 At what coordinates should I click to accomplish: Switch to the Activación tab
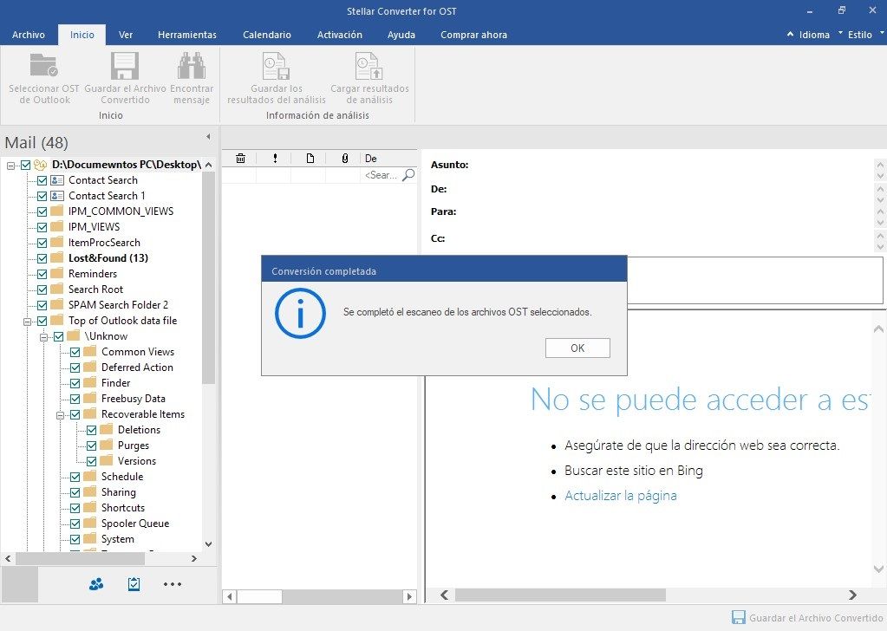click(339, 35)
